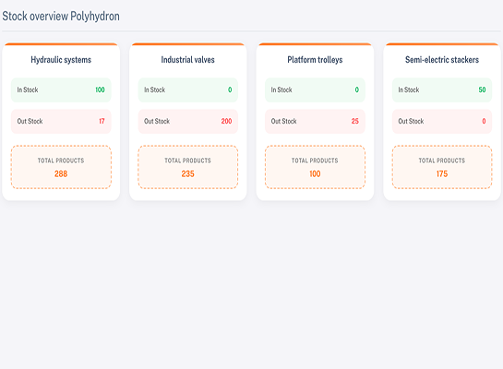The width and height of the screenshot is (503, 369).
Task: Select In Stock row for Industrial valves
Action: click(188, 90)
